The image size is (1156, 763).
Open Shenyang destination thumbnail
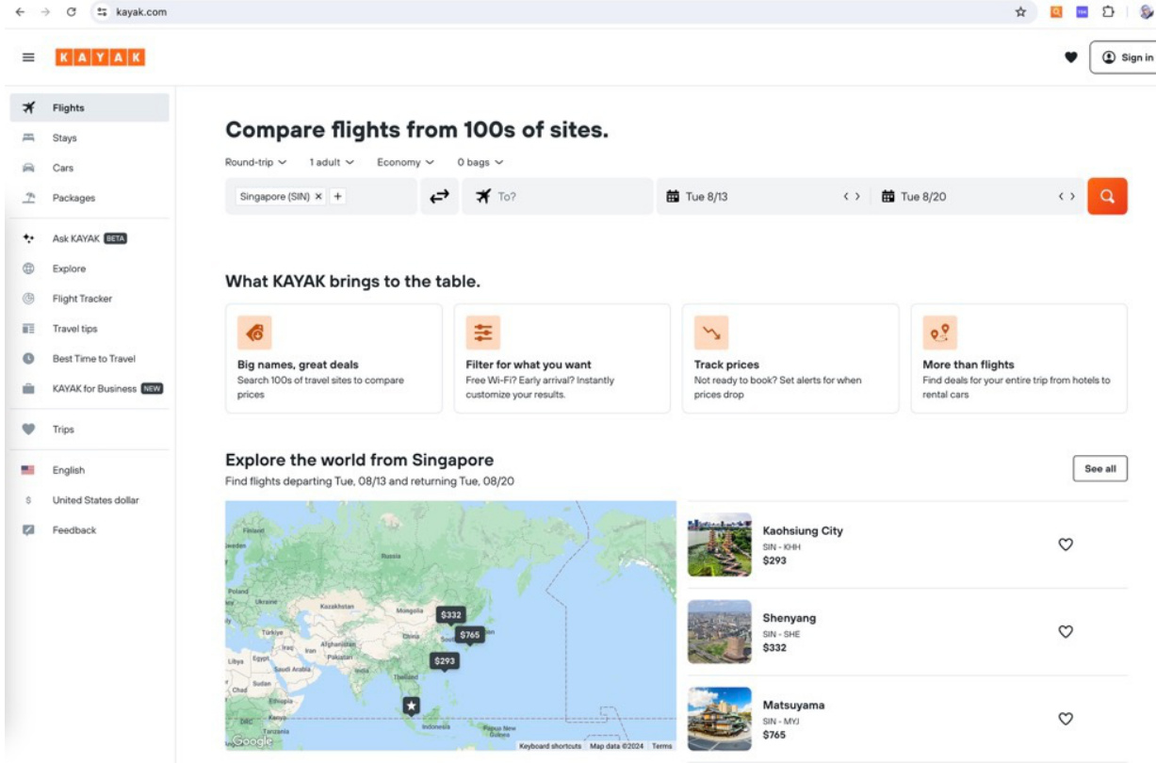[720, 632]
